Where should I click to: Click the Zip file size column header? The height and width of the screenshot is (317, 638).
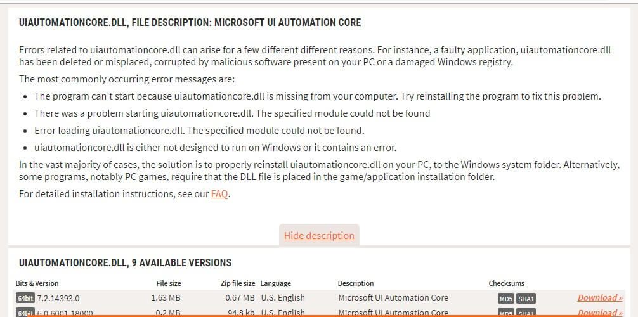click(237, 283)
